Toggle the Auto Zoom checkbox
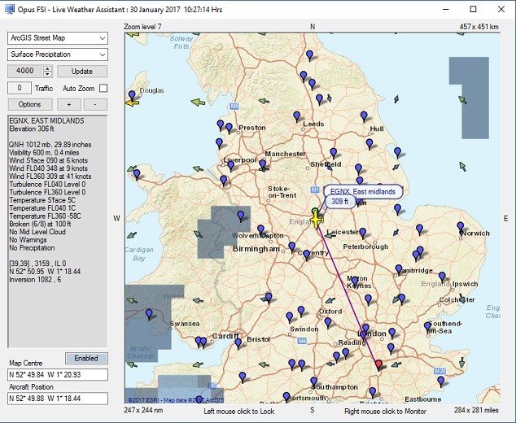 click(103, 88)
